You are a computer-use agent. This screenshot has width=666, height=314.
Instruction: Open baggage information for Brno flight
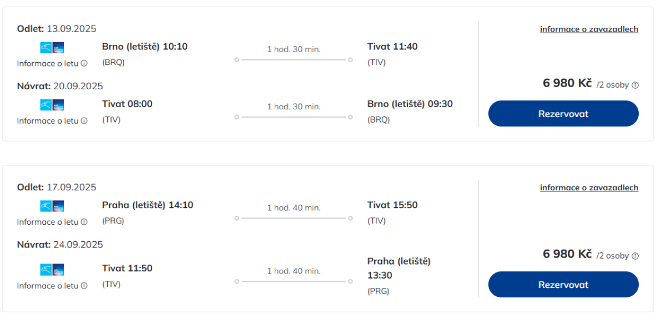point(589,29)
